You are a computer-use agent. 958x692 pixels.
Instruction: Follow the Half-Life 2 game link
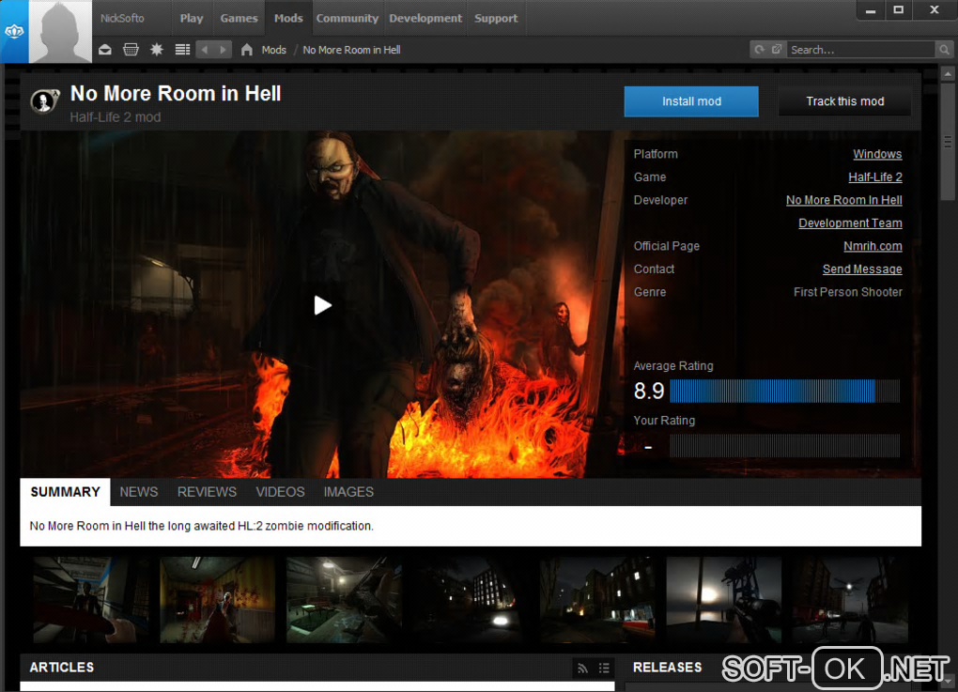(x=875, y=177)
